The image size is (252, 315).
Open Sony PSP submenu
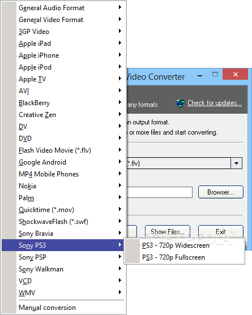pyautogui.click(x=63, y=257)
